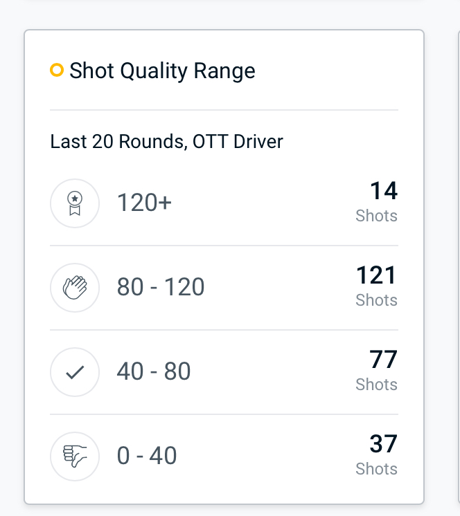This screenshot has width=460, height=516.
Task: Click the thumbs down icon
Action: pyautogui.click(x=75, y=457)
